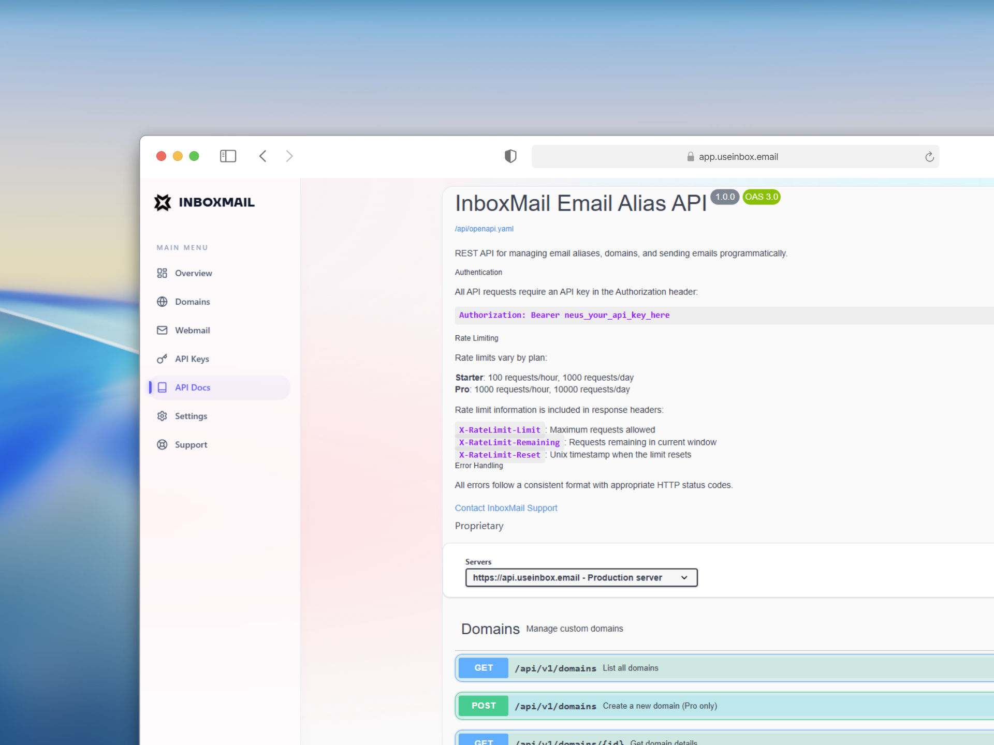Click the Settings gear icon
This screenshot has width=994, height=745.
[162, 416]
